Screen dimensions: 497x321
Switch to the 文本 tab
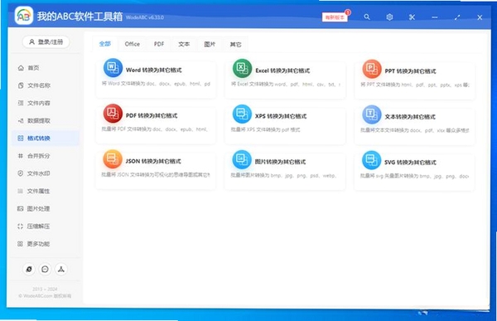coord(184,45)
